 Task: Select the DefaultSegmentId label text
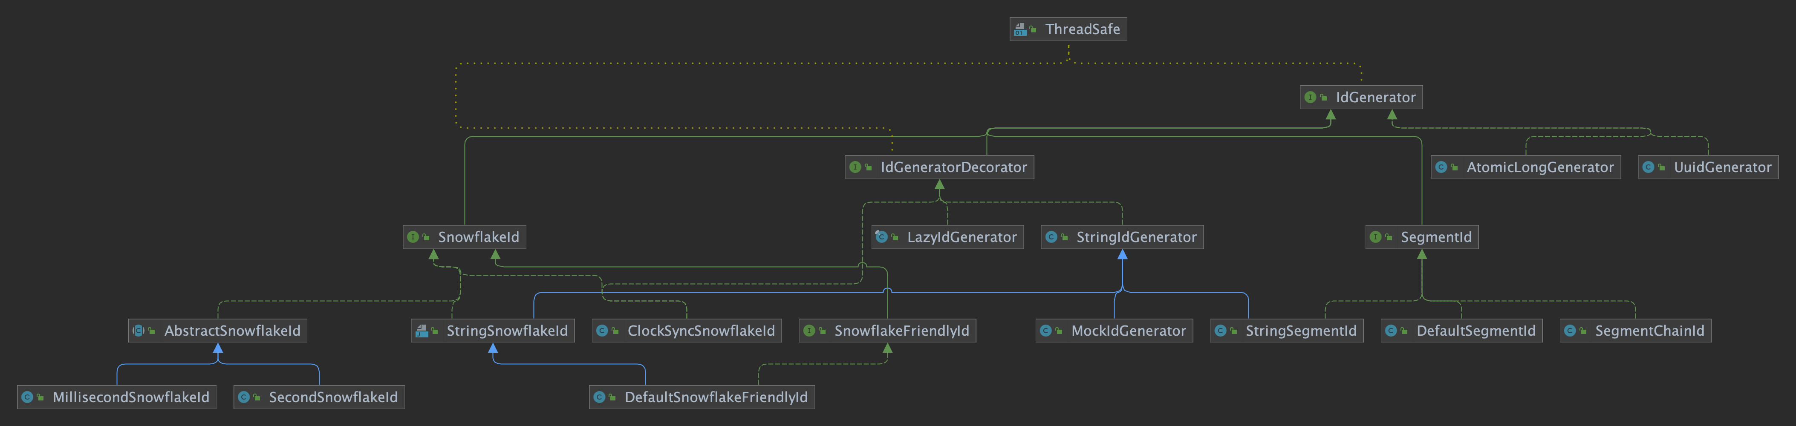tap(1475, 331)
